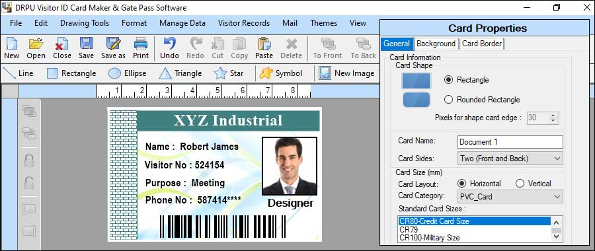Open the Edit menu
595x251 pixels.
point(41,23)
